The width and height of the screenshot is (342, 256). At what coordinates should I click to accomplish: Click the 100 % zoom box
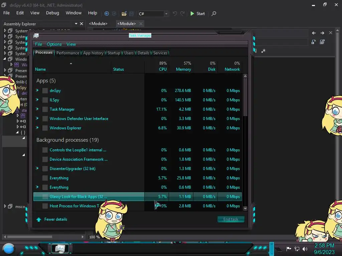click(x=95, y=237)
